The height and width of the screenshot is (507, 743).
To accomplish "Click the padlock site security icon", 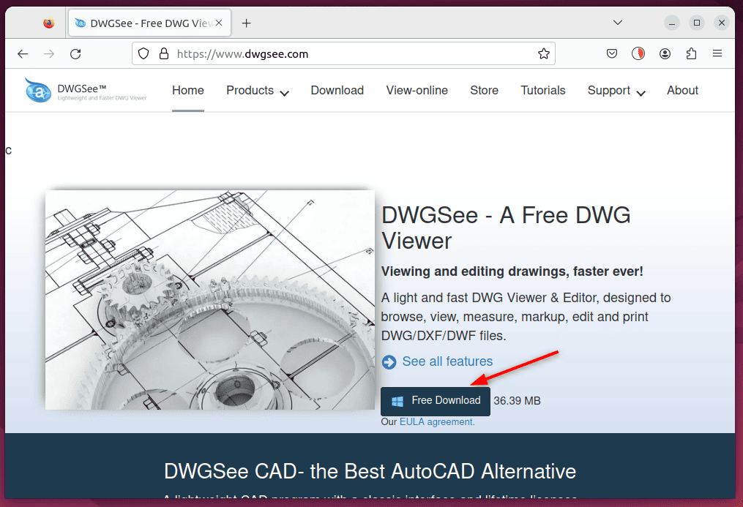I will point(164,54).
